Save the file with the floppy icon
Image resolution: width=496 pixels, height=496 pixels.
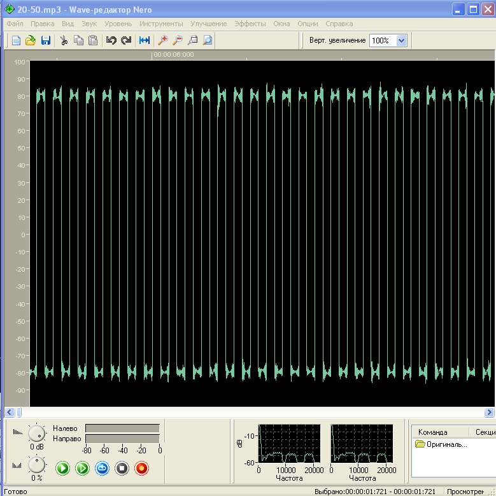pyautogui.click(x=45, y=41)
